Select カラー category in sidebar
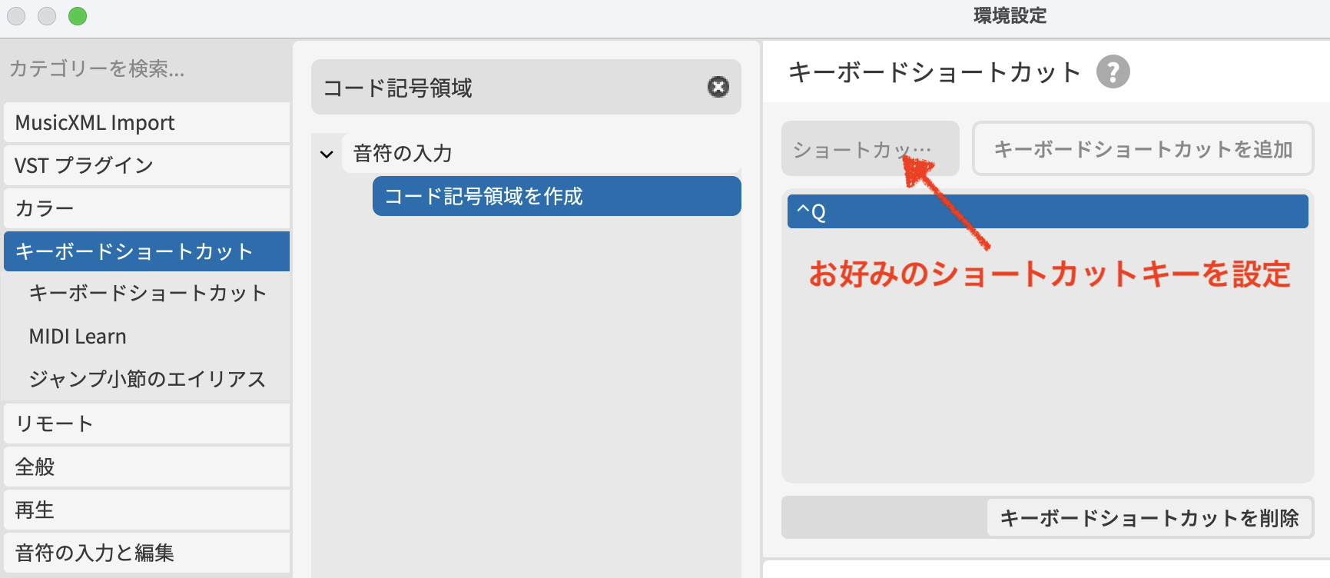 click(x=146, y=208)
